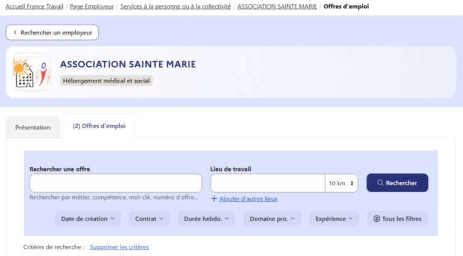Open Services à la personne ou à la collectivité breadcrumb
463x256 pixels.
coord(175,6)
